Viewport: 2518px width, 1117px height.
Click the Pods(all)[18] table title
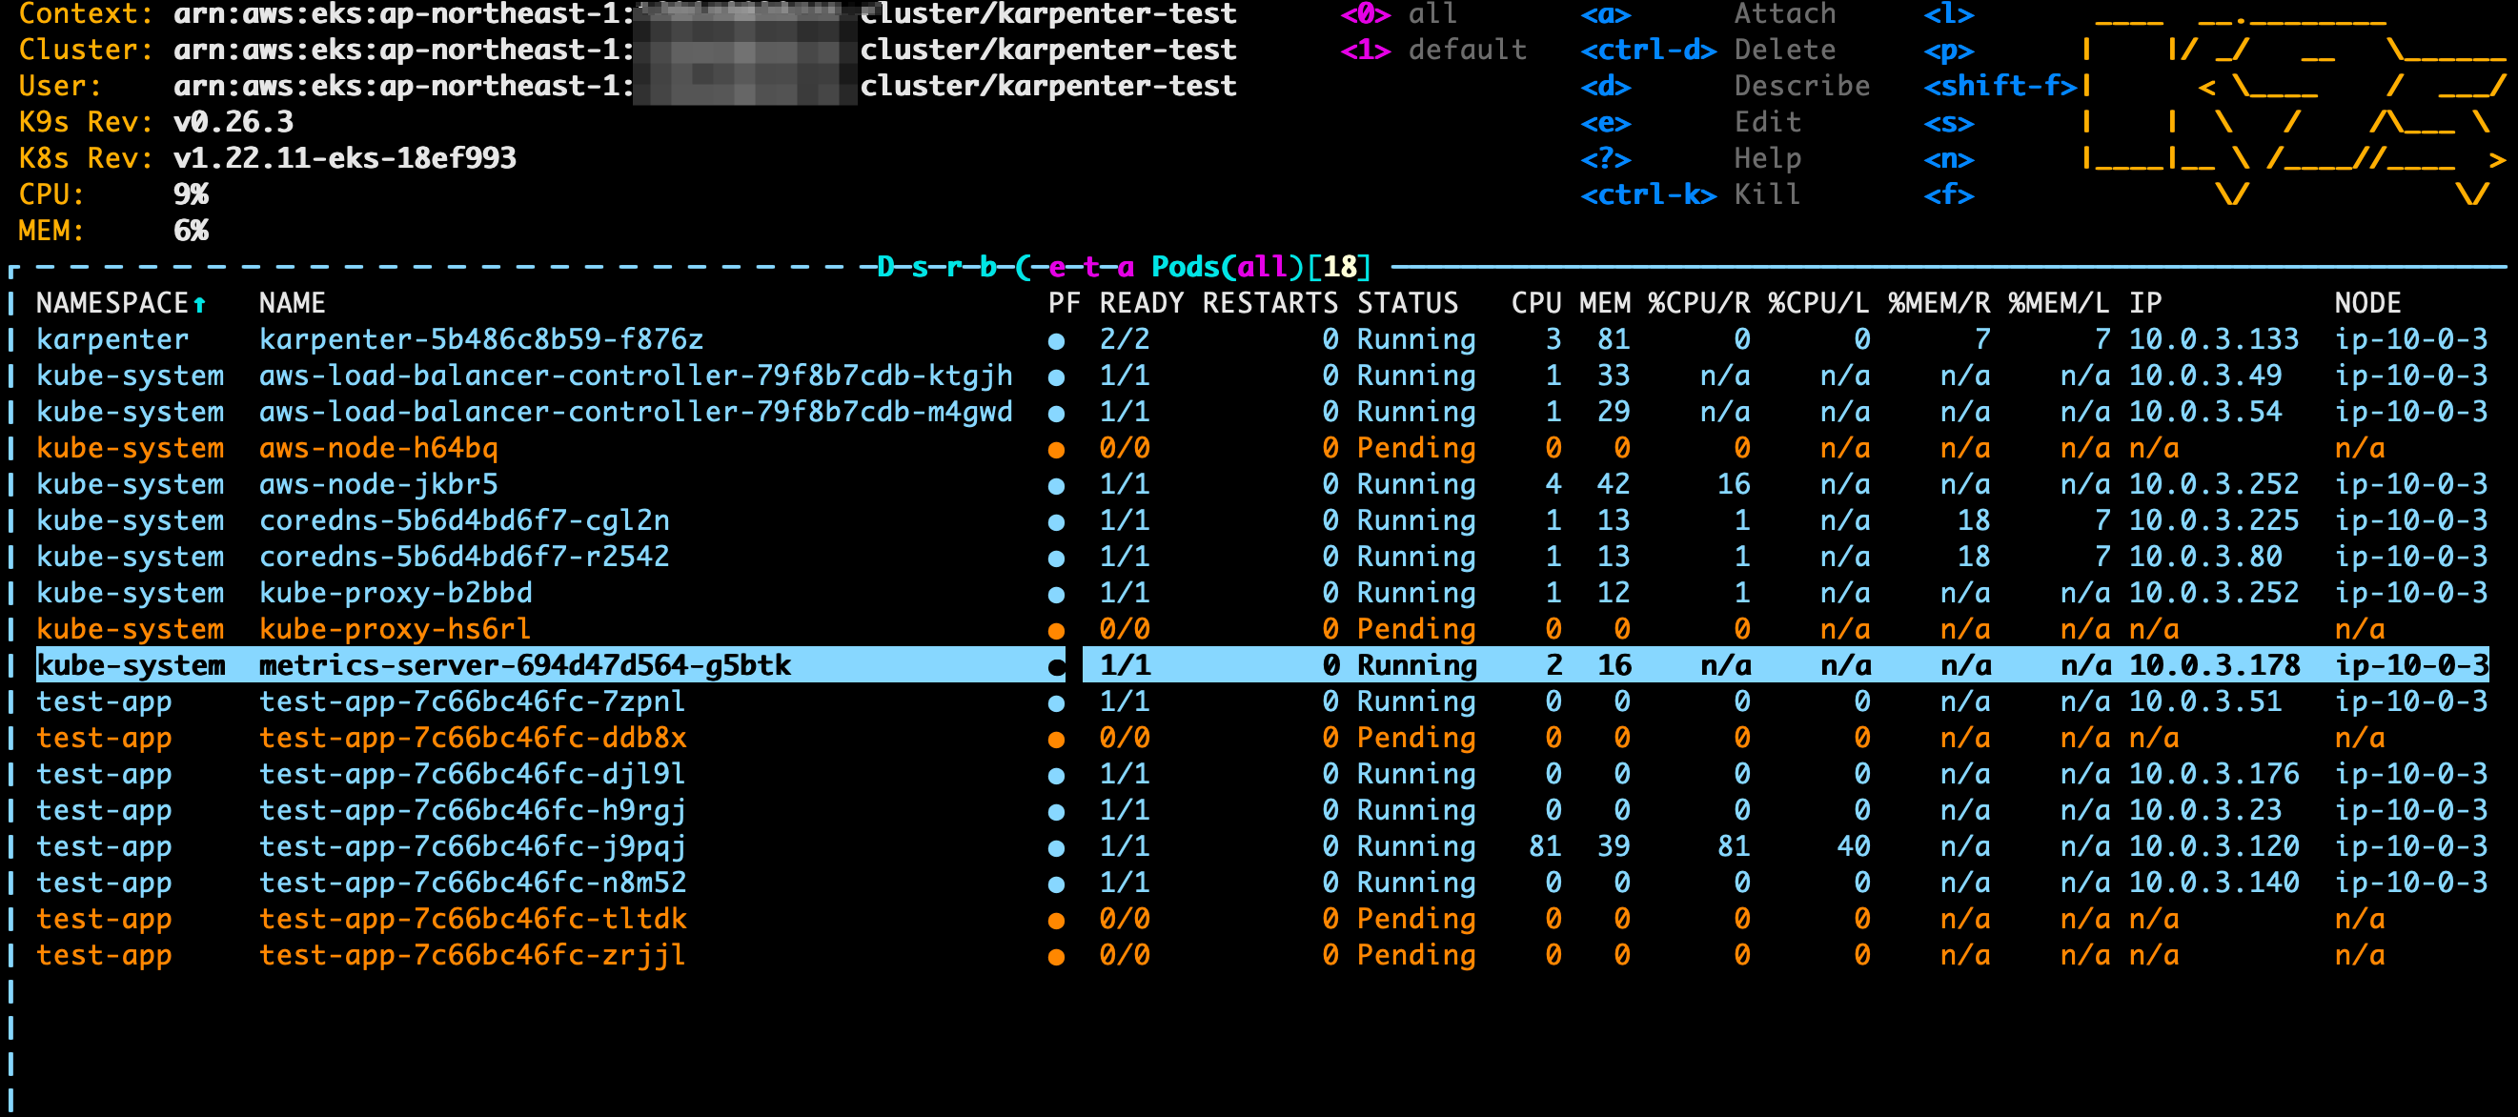coord(1260,267)
